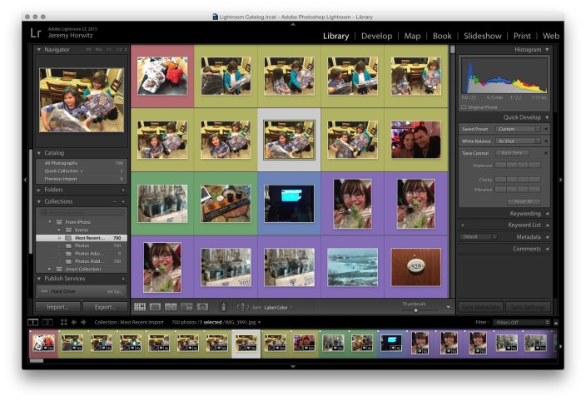Open the White Balance dropdown
586x401 pixels.
pyautogui.click(x=518, y=141)
